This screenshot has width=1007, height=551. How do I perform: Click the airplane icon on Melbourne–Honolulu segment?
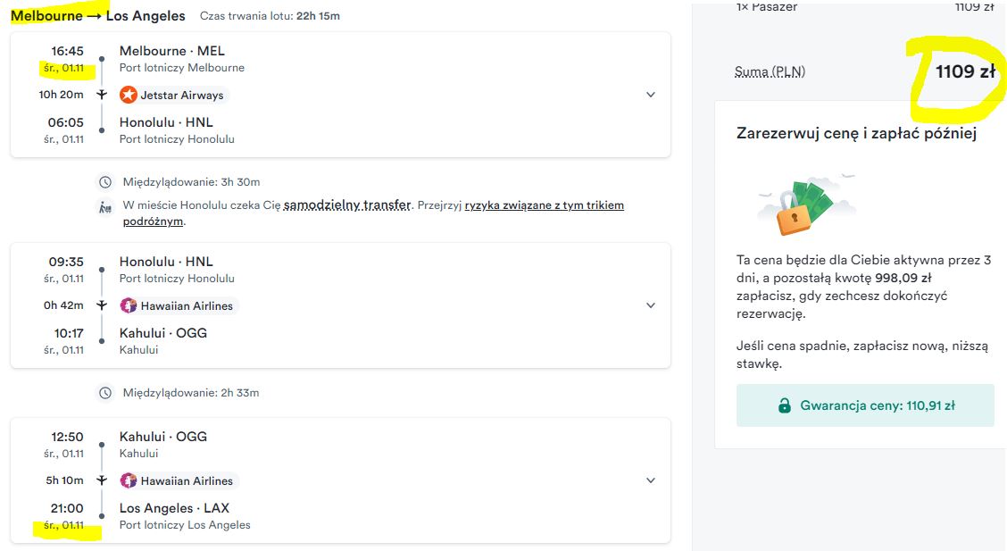102,95
